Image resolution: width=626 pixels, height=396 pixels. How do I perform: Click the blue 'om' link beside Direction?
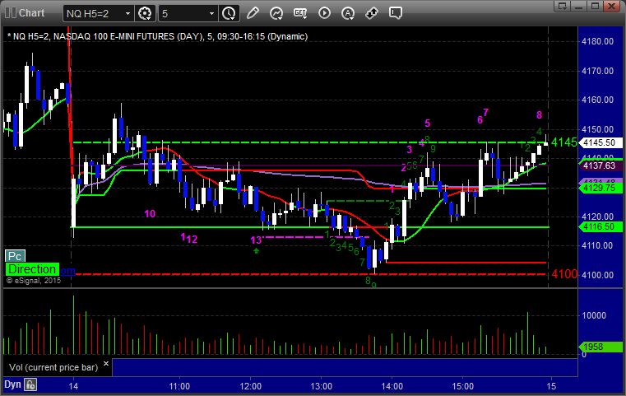click(x=67, y=271)
